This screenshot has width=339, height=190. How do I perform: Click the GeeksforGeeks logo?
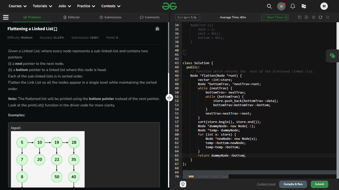169,6
